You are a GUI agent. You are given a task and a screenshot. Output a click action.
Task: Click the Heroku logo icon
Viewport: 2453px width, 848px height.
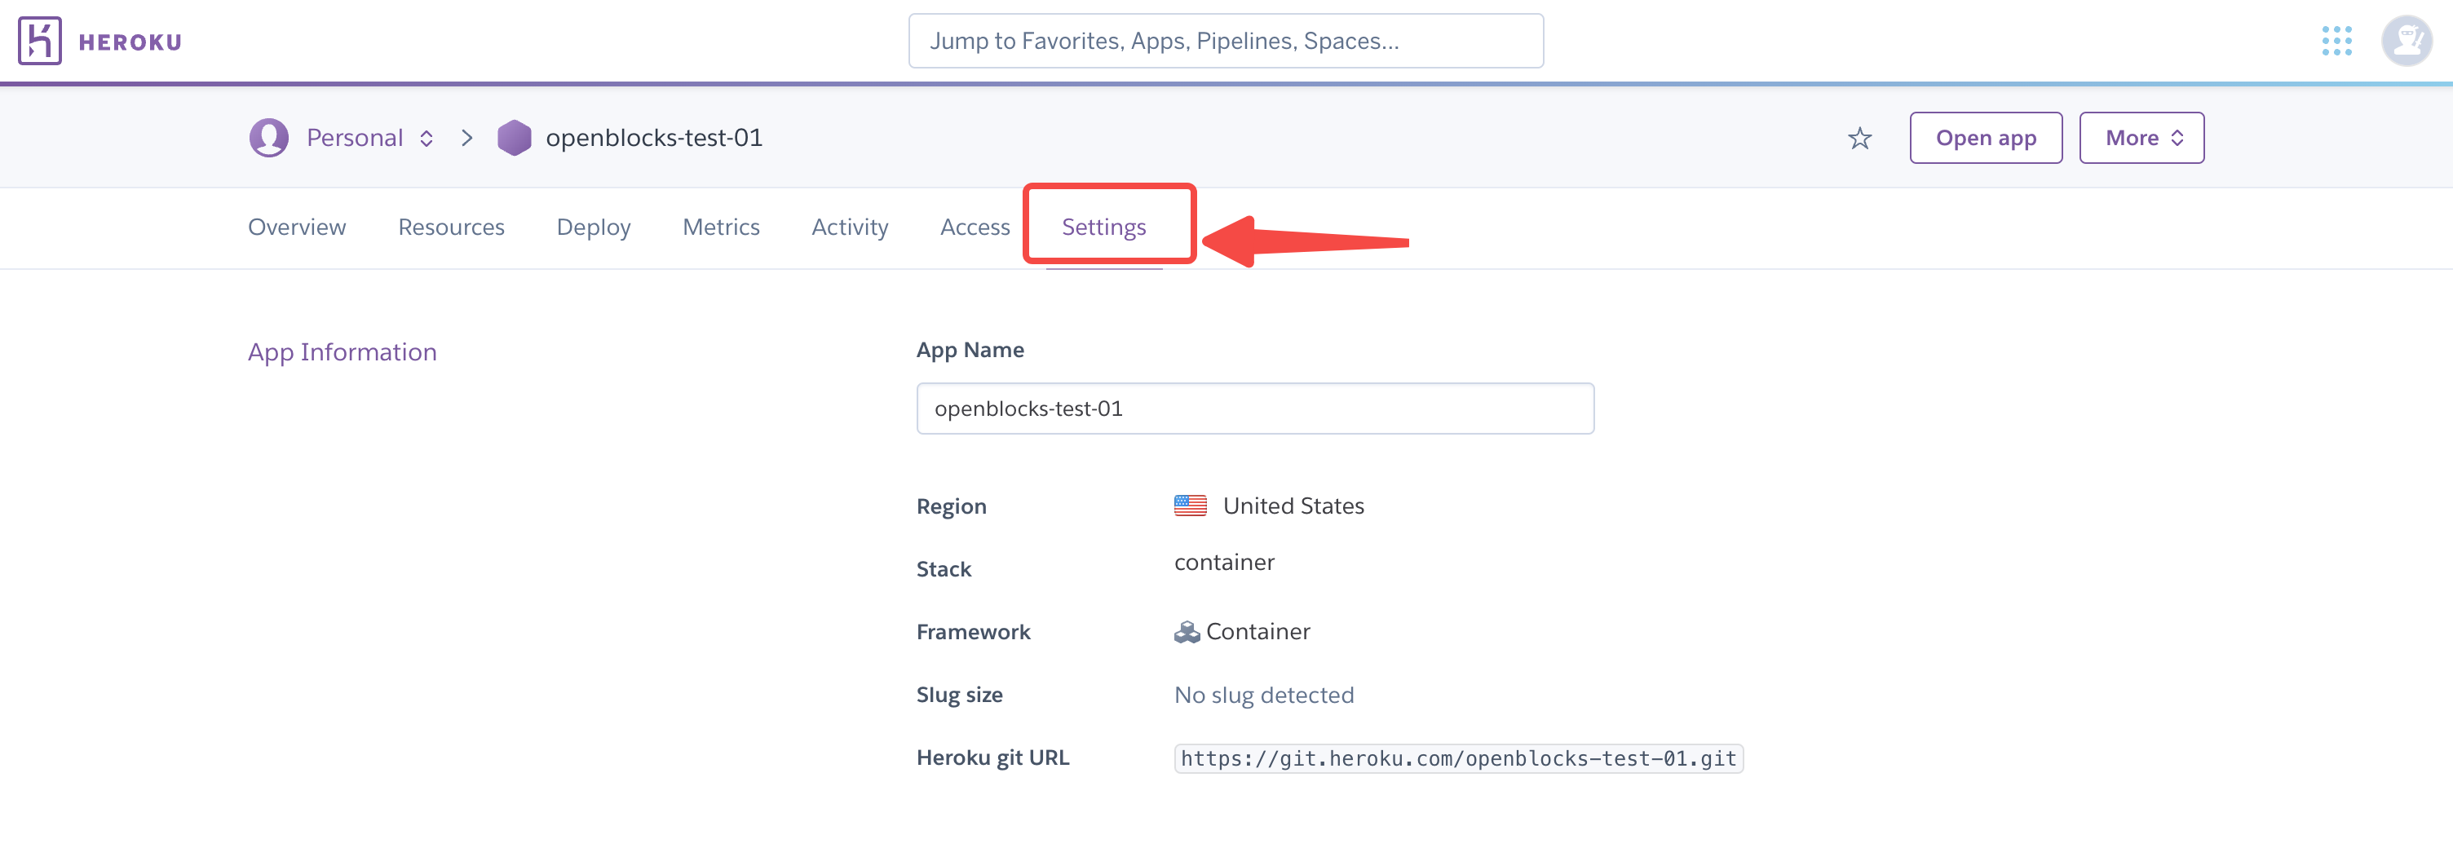(x=39, y=41)
